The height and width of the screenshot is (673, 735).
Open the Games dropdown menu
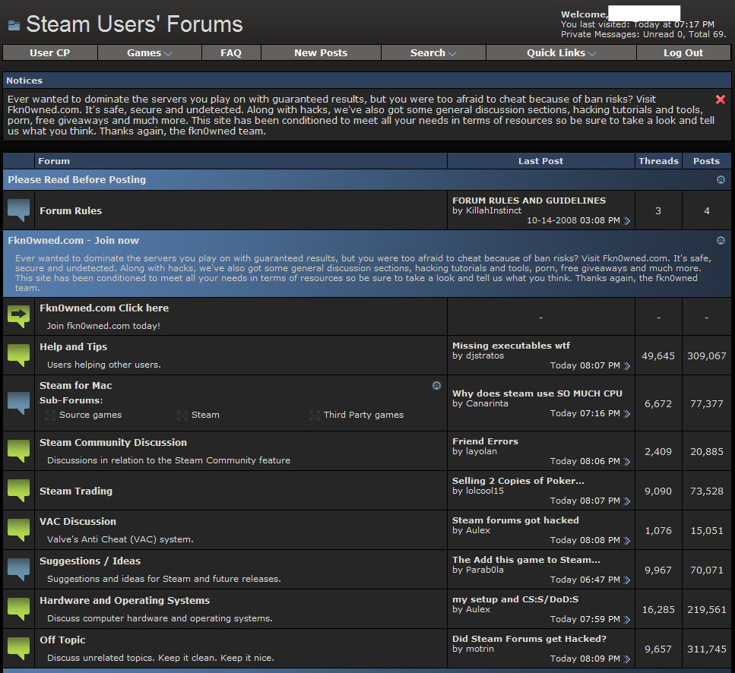tap(149, 53)
